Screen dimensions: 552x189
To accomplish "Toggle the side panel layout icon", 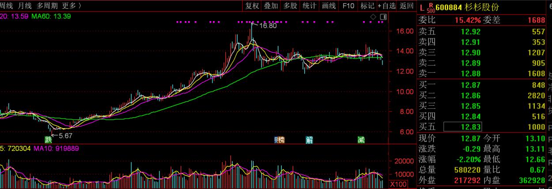I will click(x=383, y=17).
